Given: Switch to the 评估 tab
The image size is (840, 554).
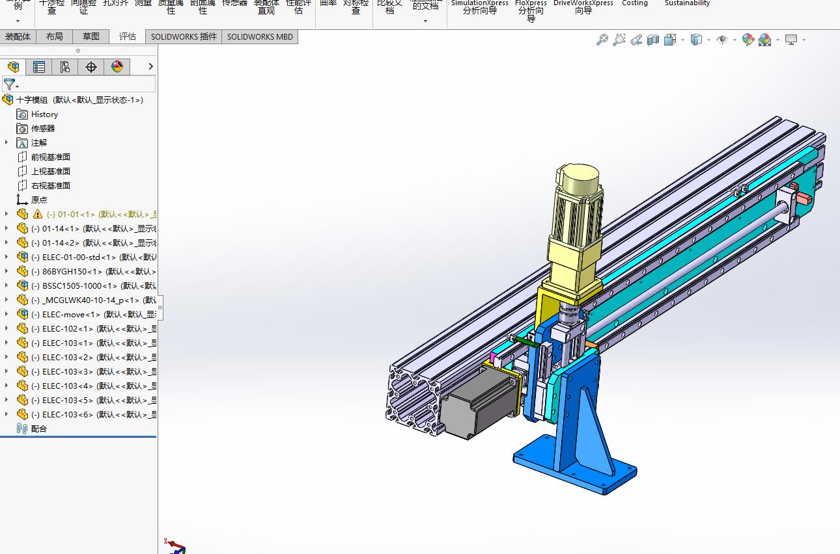Looking at the screenshot, I should 128,36.
